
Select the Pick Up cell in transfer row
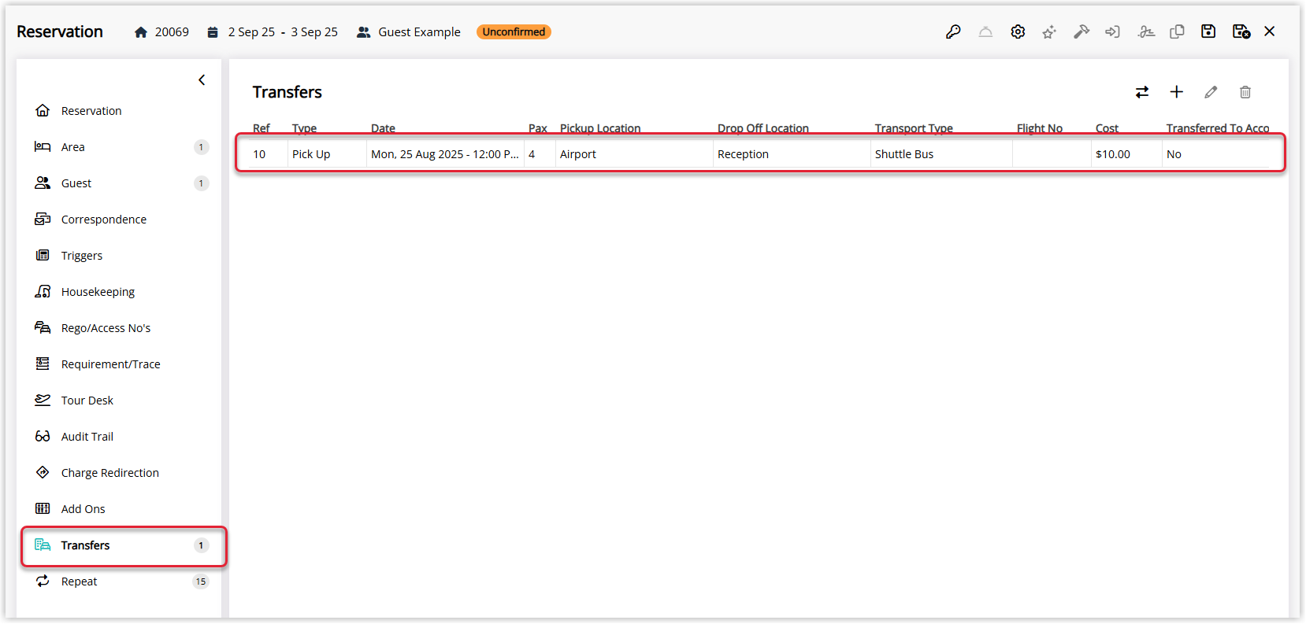point(327,154)
